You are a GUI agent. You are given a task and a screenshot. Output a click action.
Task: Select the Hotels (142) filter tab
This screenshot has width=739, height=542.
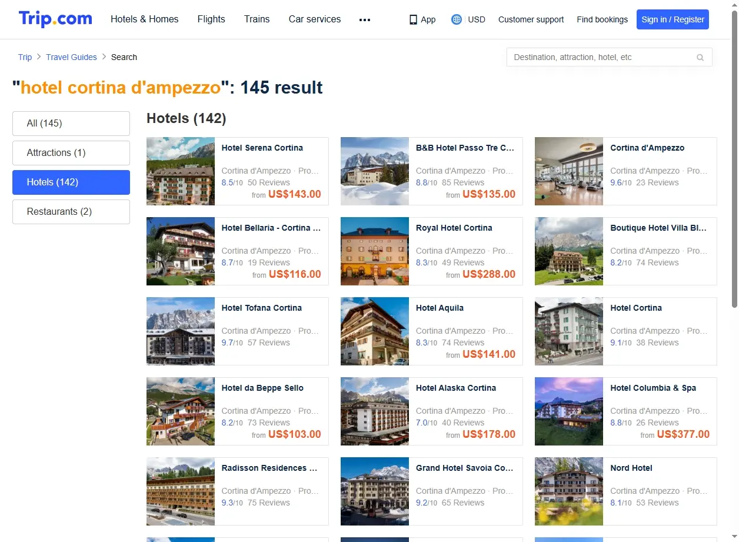click(71, 182)
